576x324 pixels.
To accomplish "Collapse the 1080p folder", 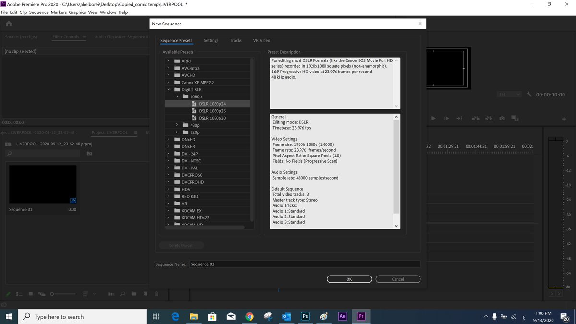I will (x=177, y=96).
